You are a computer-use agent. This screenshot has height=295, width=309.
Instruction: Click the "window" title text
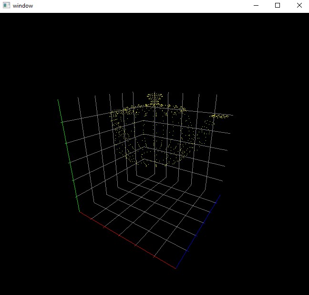pyautogui.click(x=23, y=6)
